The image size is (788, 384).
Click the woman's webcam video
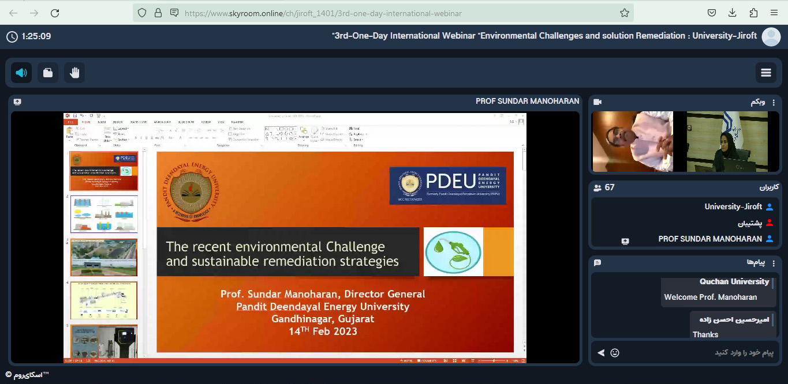tap(727, 141)
